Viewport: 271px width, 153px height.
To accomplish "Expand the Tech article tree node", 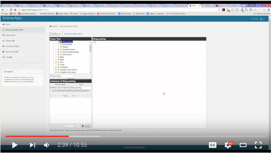I will (x=58, y=55).
